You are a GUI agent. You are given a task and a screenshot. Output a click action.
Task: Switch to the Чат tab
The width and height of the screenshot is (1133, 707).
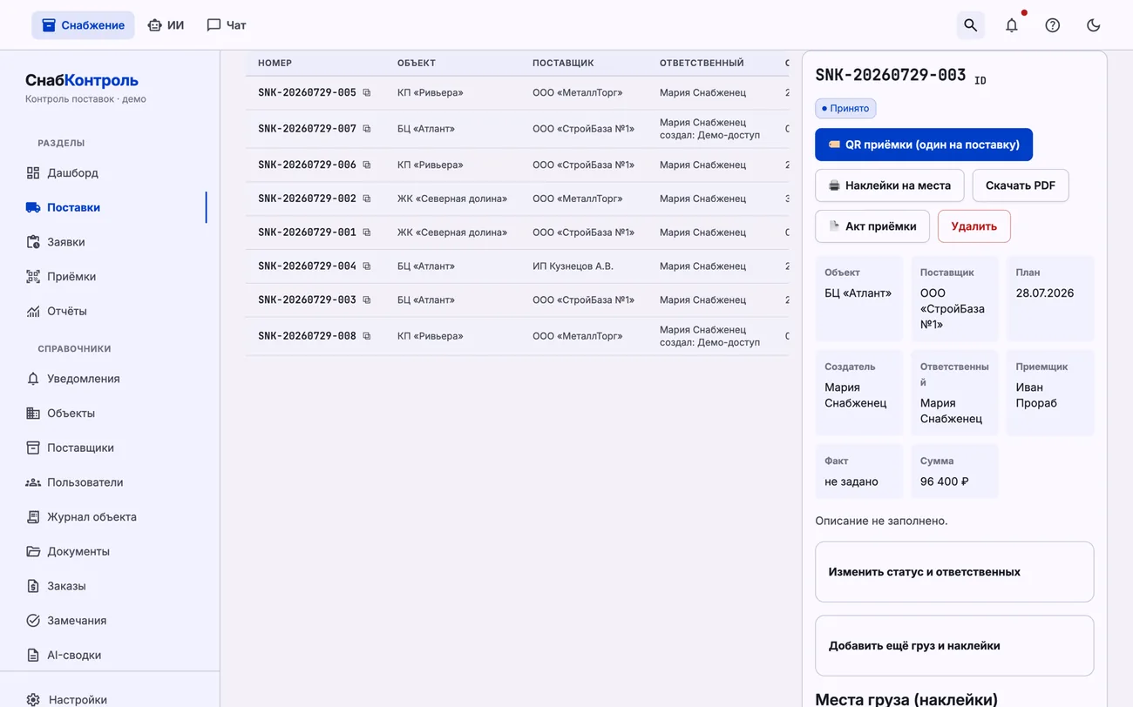point(227,25)
